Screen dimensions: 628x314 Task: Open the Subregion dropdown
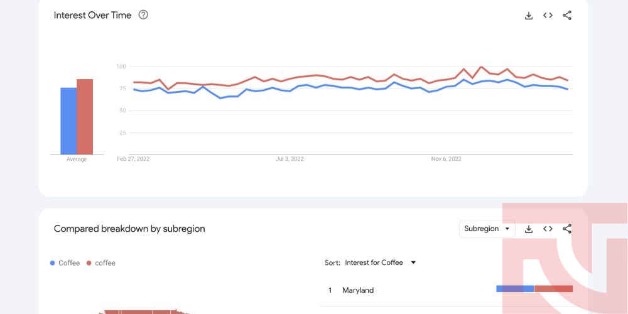point(487,229)
